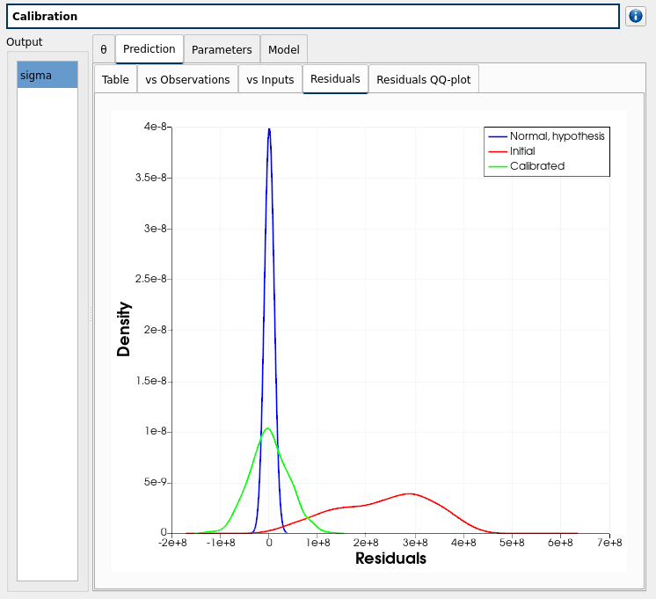Switch to the vs Observations sub-tab

pyautogui.click(x=187, y=80)
